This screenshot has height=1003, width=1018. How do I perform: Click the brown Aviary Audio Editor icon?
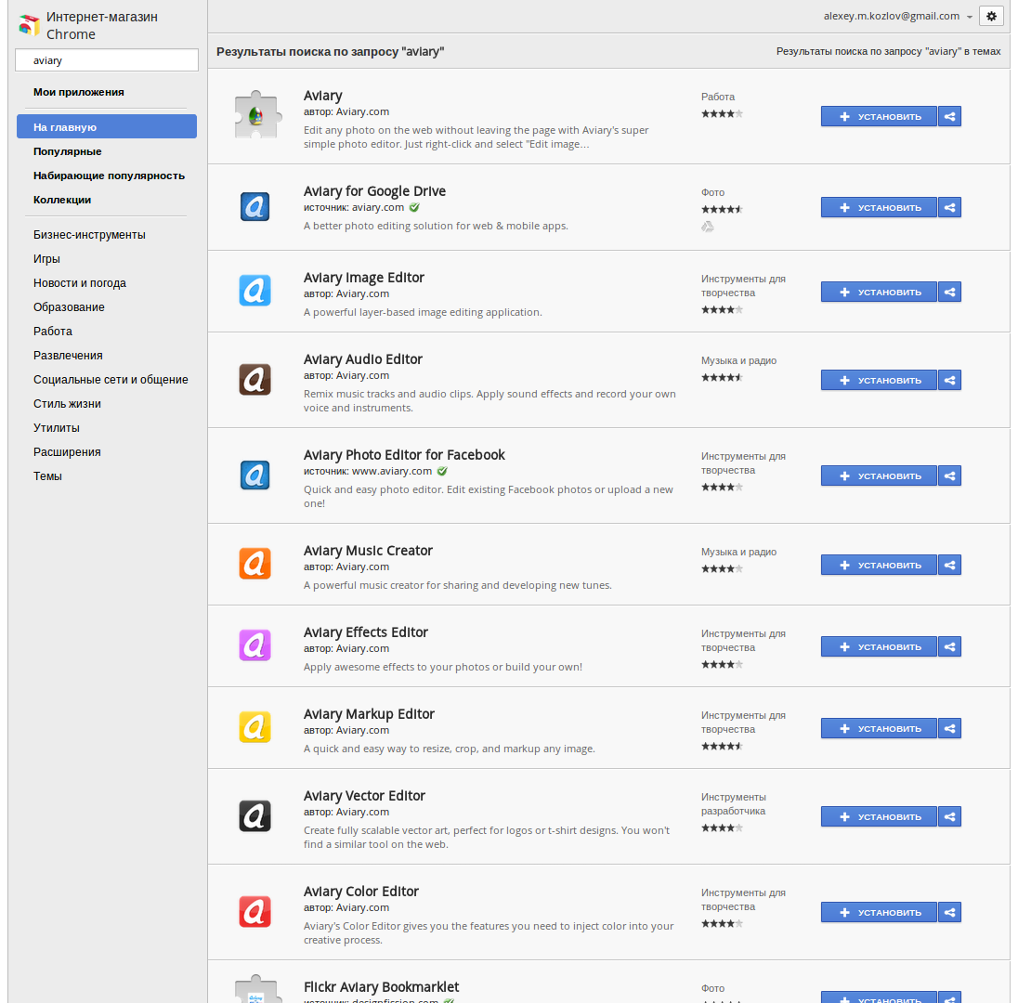click(254, 379)
